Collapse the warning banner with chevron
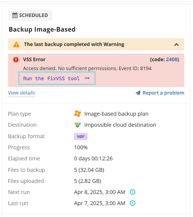193x217 pixels. tap(176, 45)
